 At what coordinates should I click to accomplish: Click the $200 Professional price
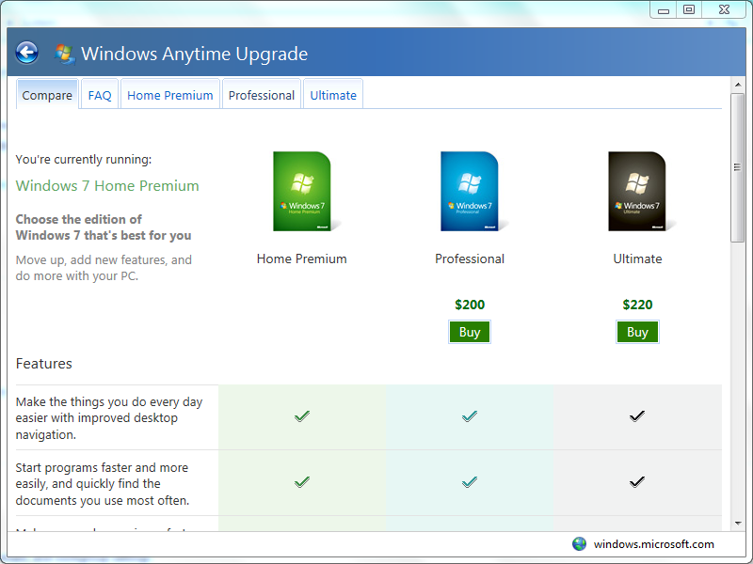click(x=470, y=305)
